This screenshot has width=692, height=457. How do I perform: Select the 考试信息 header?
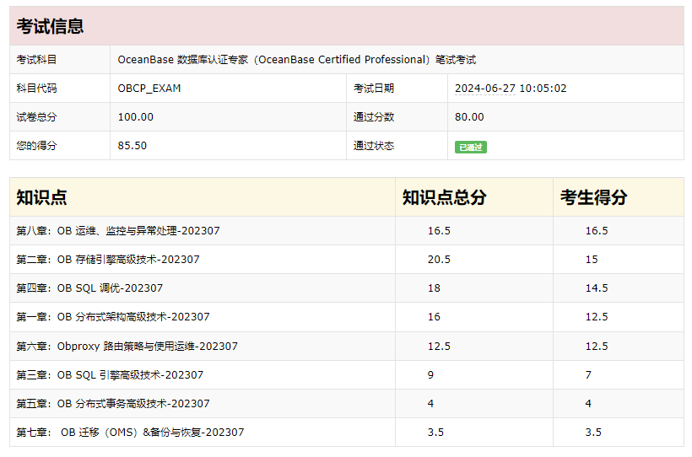[50, 26]
